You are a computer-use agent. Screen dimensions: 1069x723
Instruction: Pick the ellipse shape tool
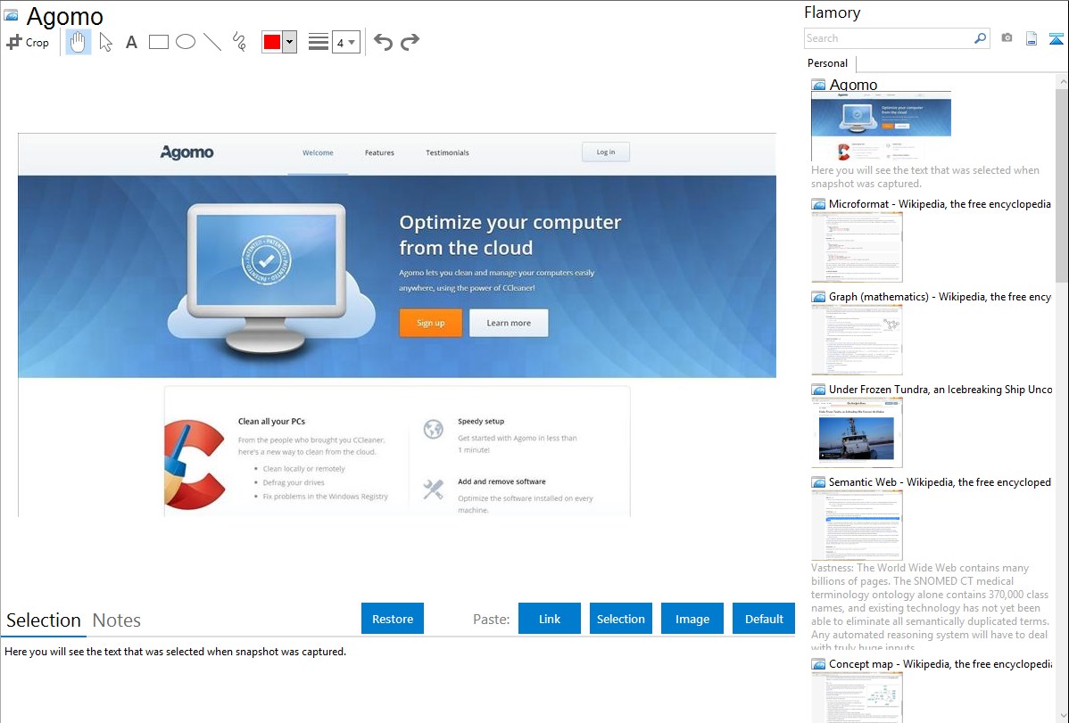[x=186, y=42]
